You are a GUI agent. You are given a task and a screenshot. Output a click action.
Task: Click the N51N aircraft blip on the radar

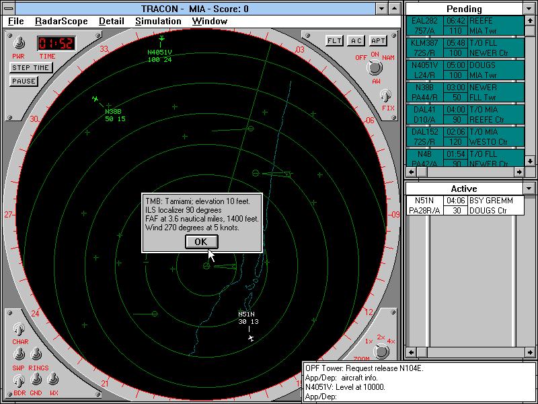pos(251,339)
